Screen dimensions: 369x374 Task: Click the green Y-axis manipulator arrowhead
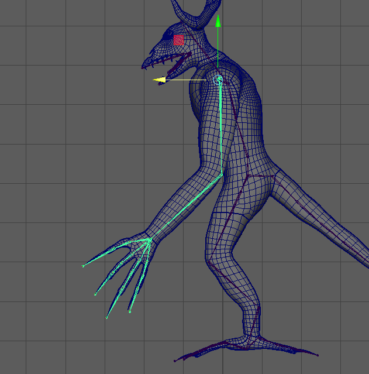[218, 22]
